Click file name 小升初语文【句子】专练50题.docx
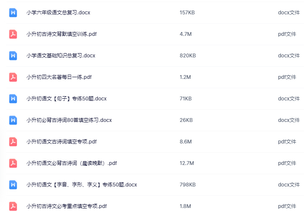The image size is (304, 216). [x=66, y=99]
